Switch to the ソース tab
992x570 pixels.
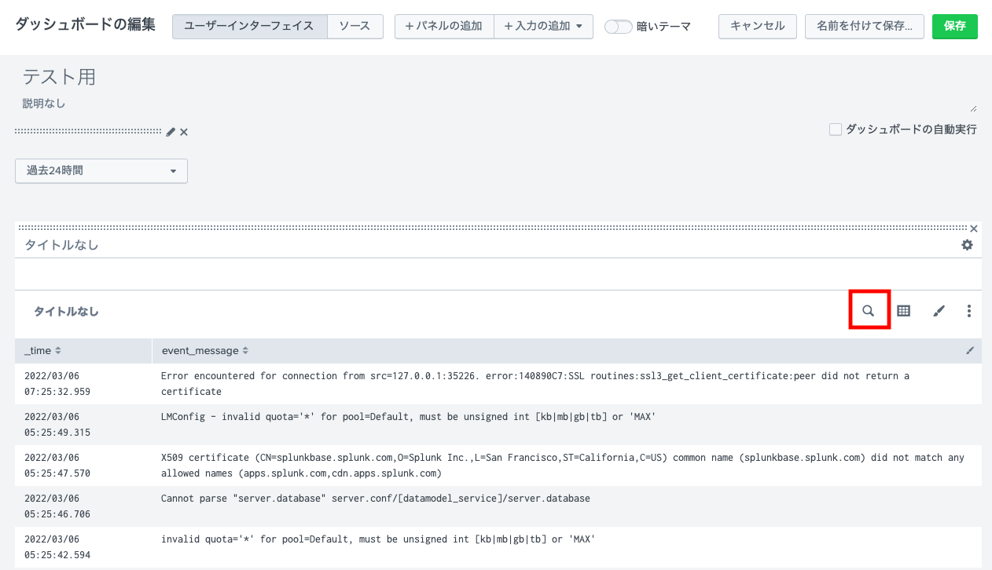(x=355, y=26)
